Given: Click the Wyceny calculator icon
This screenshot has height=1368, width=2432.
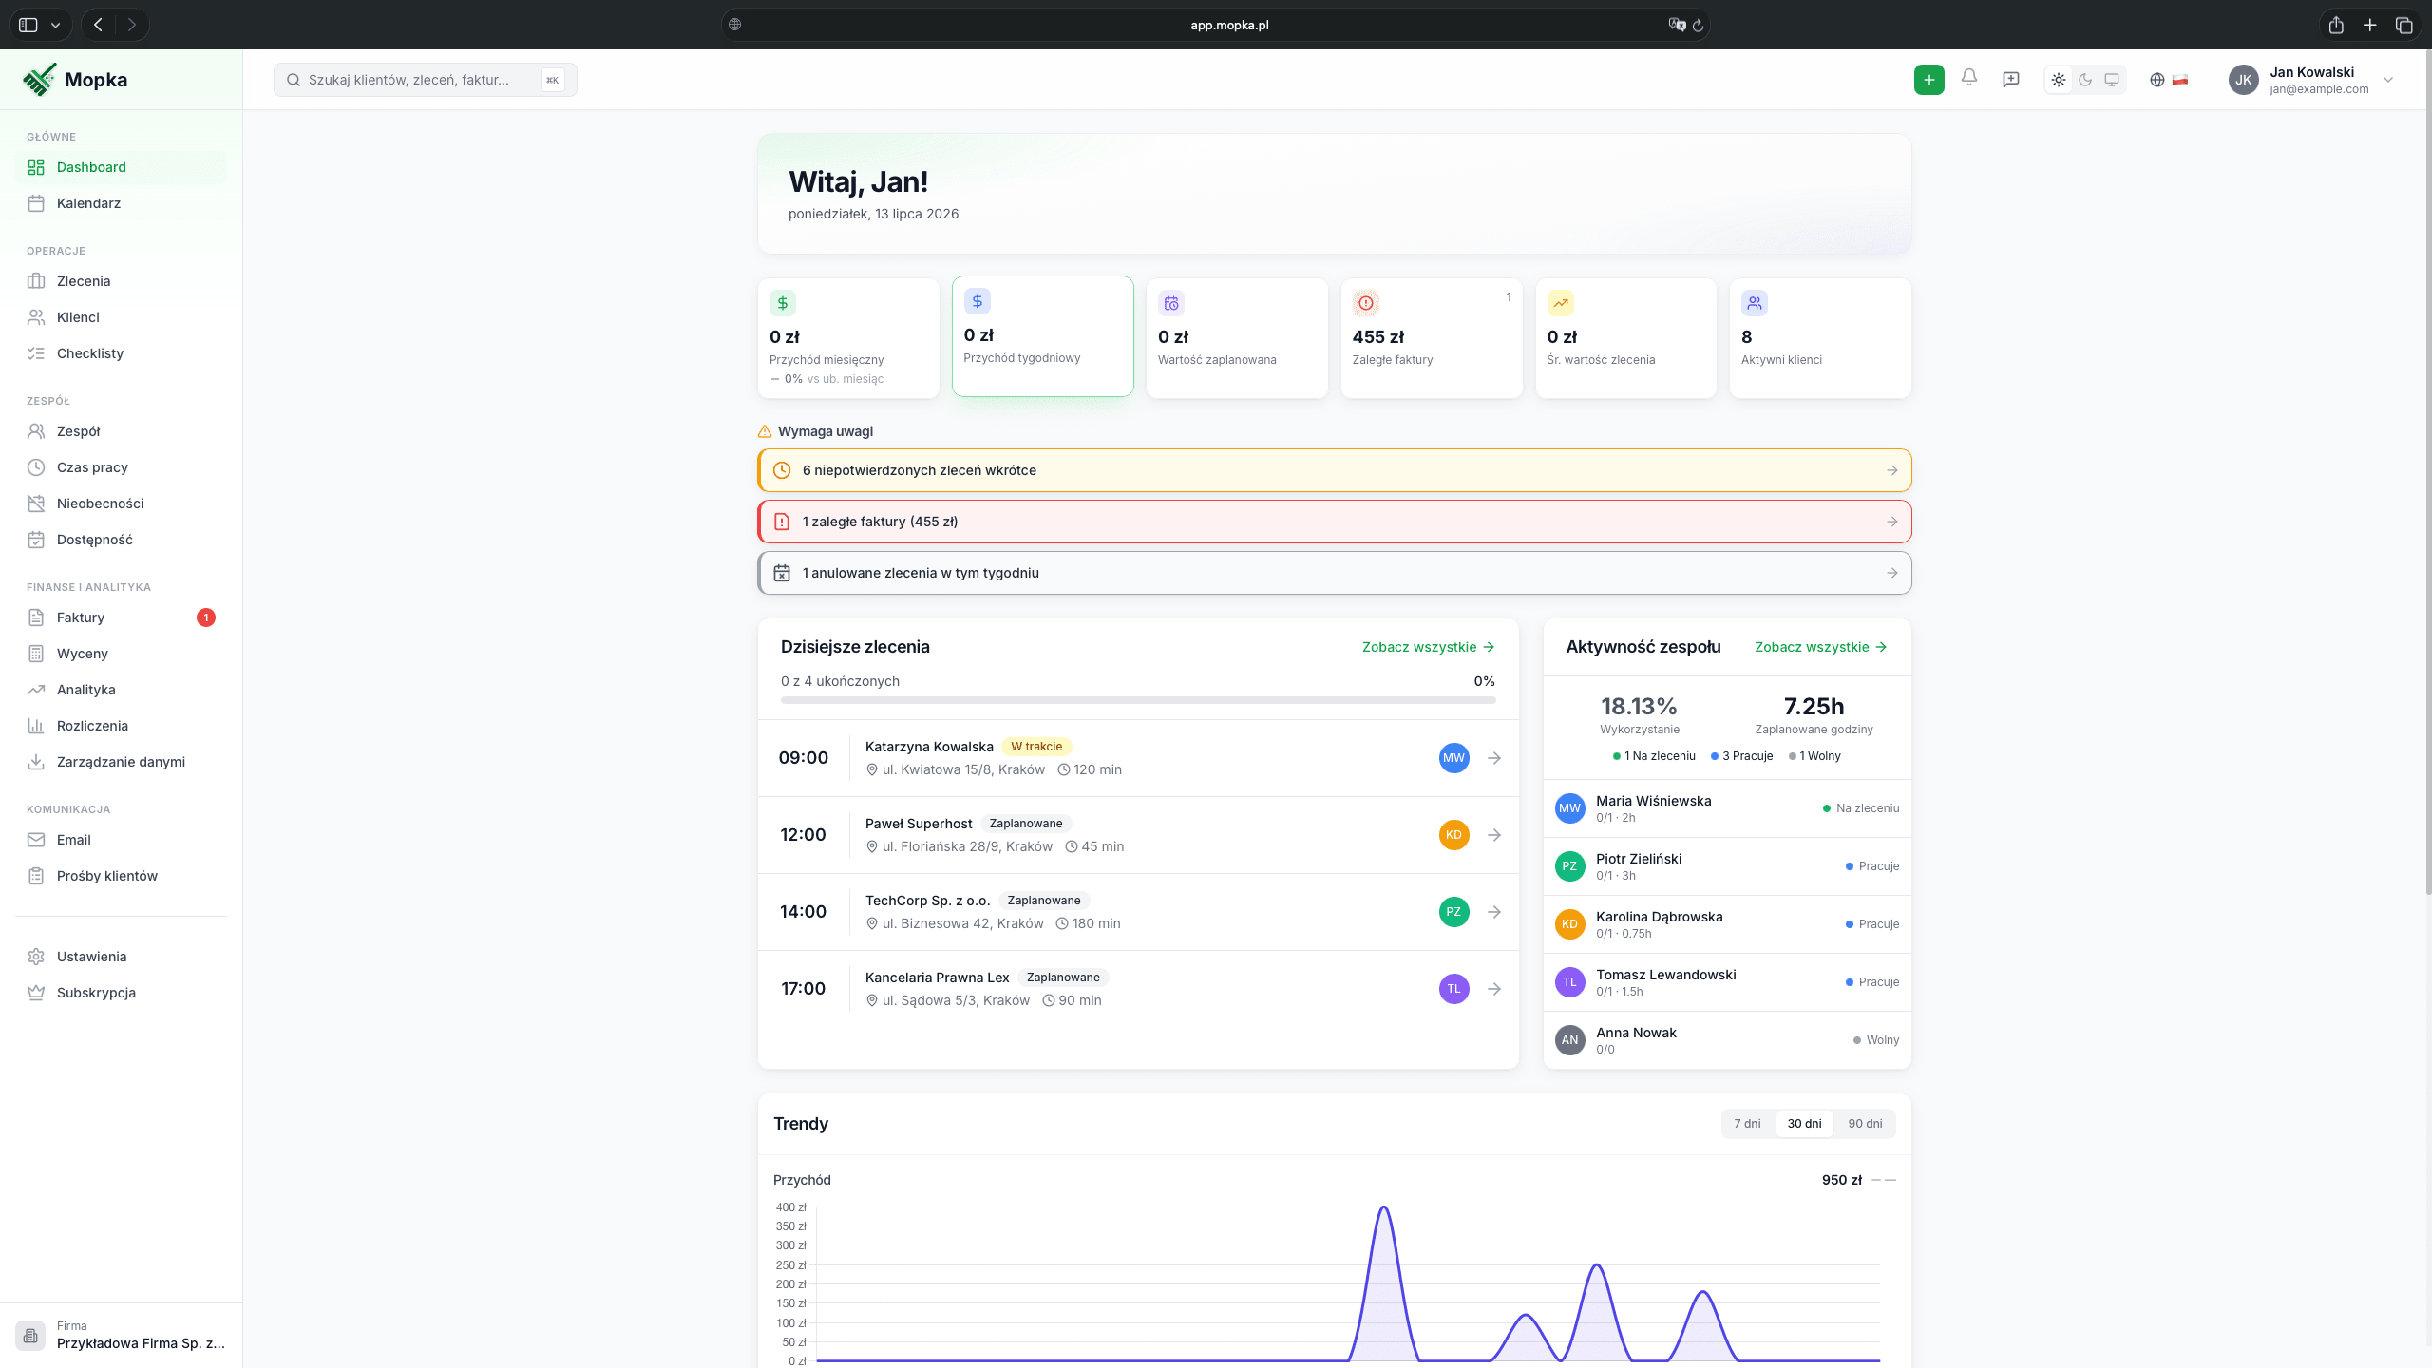Looking at the screenshot, I should click(x=36, y=654).
